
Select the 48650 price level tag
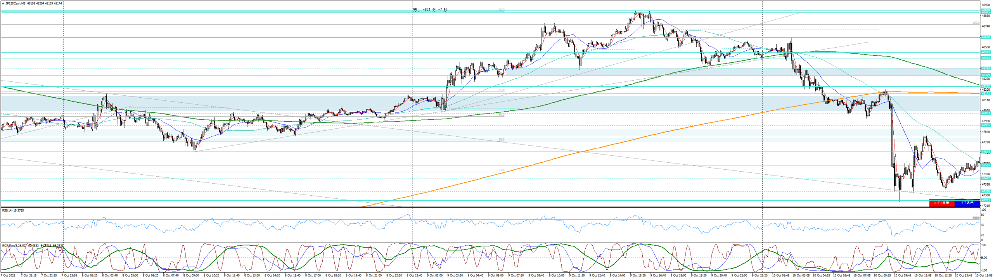tap(986, 38)
